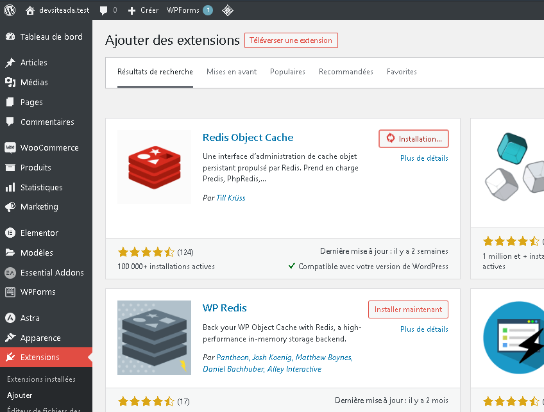Open Plus de détails for Redis Object Cache
Viewport: 544px width, 412px height.
424,158
